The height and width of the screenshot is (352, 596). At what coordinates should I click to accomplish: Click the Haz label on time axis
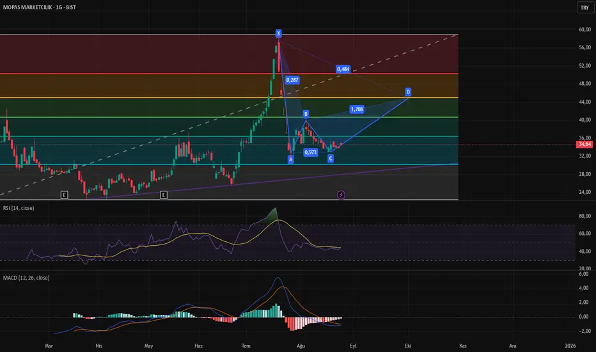pos(198,346)
